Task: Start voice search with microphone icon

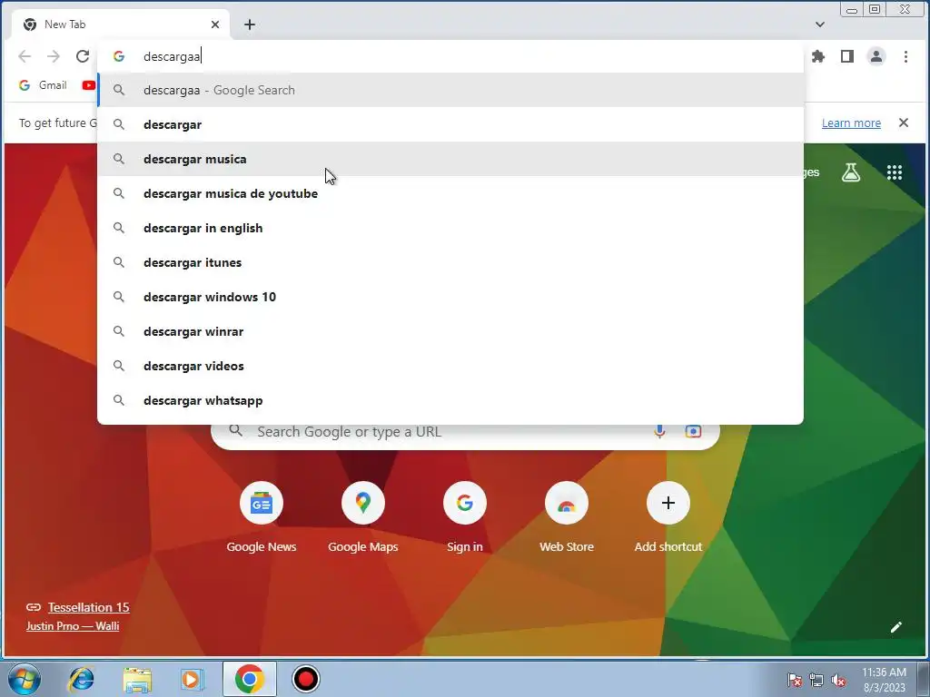Action: click(x=659, y=431)
